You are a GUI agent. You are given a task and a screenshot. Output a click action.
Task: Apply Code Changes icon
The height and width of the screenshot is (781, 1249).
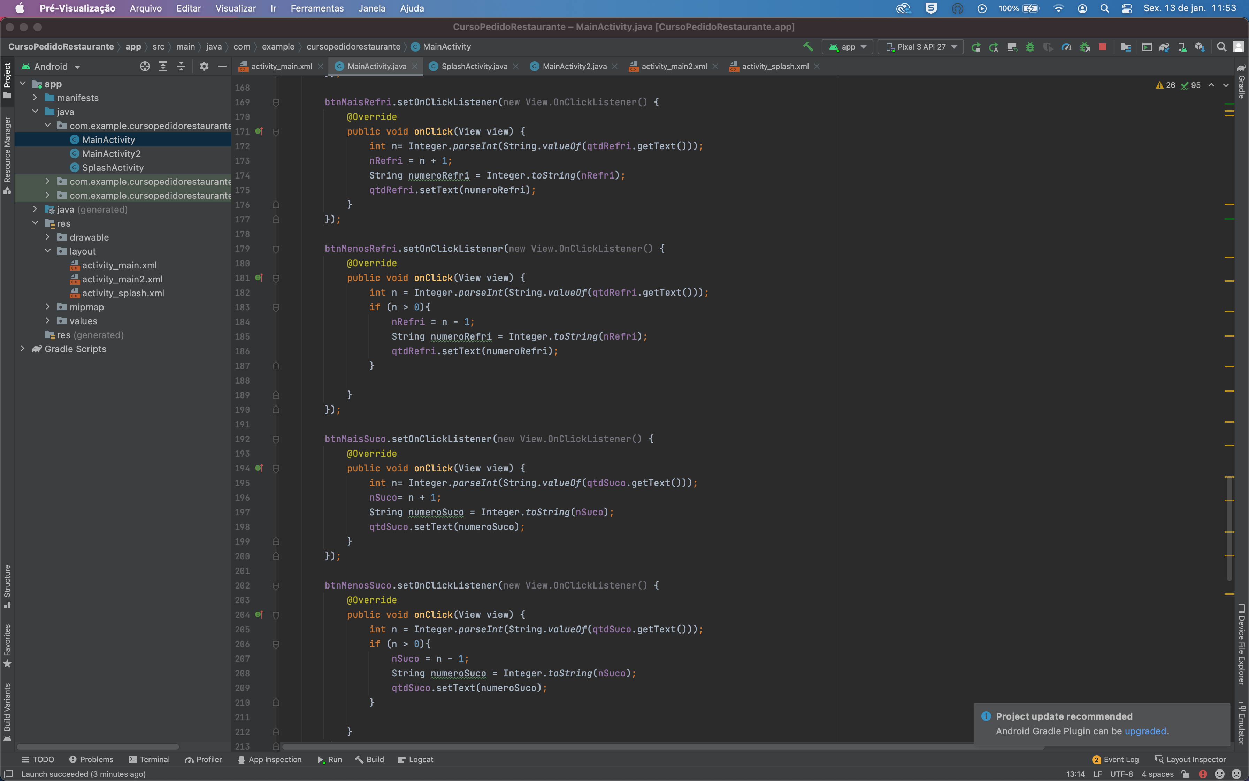pos(1012,47)
